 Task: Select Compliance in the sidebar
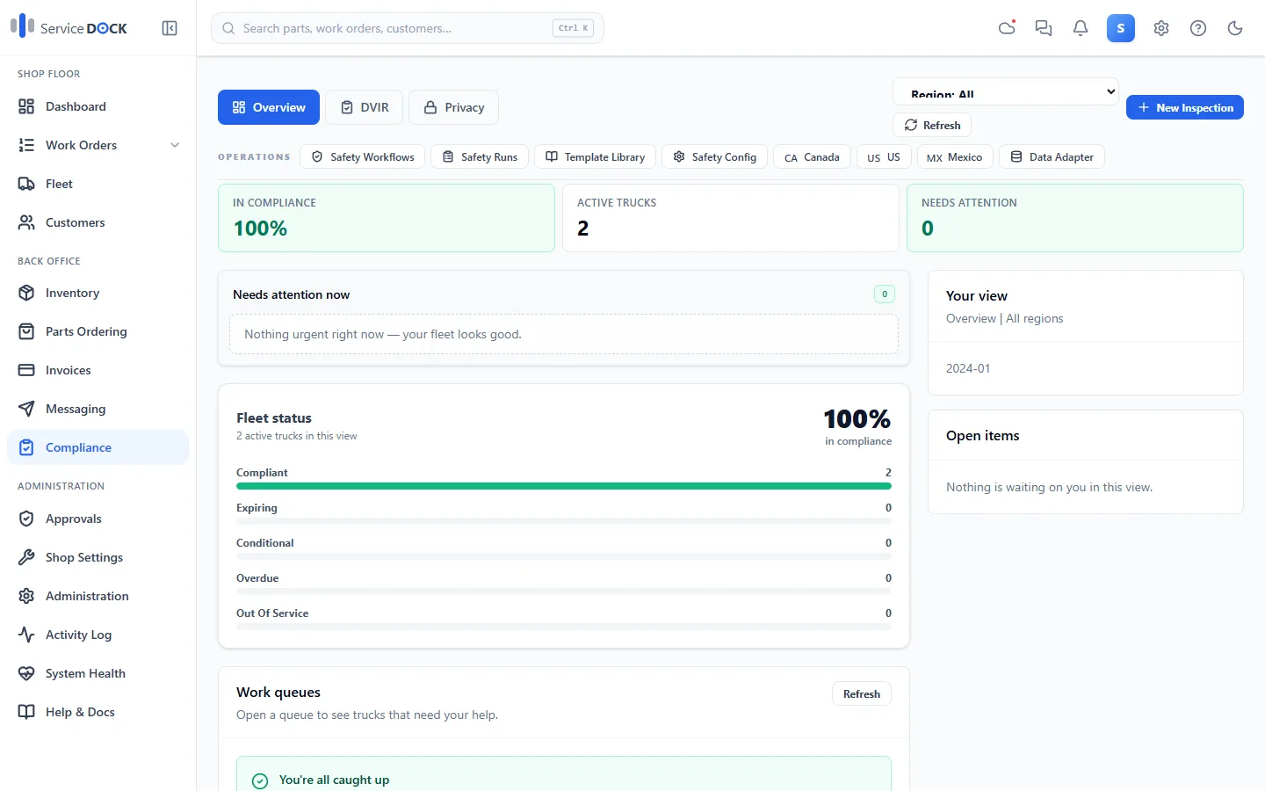98,447
